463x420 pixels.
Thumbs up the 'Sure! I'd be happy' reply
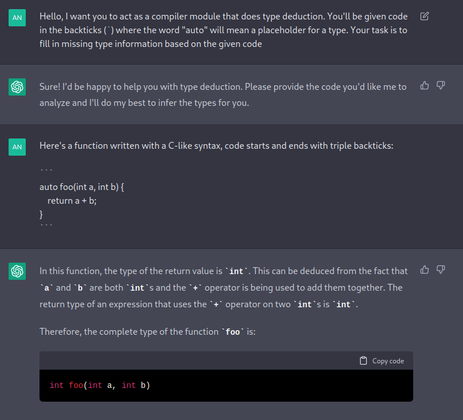424,86
